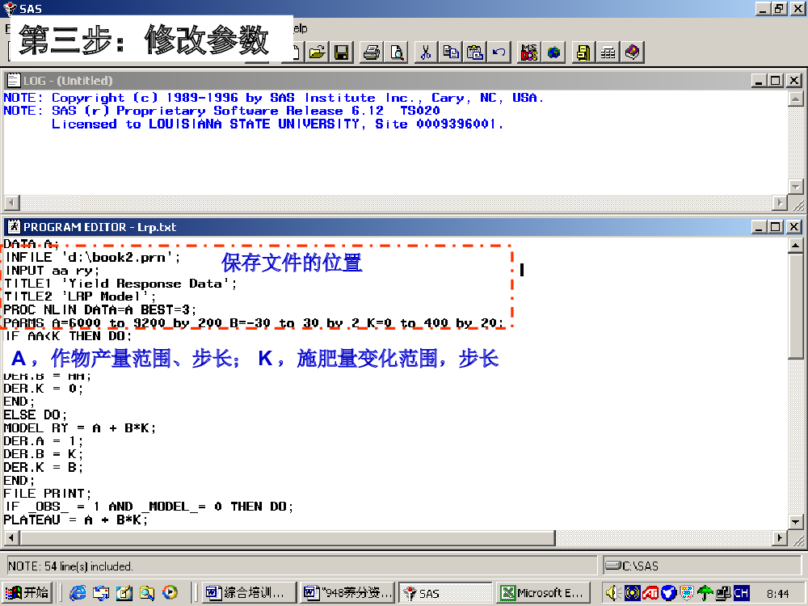Image resolution: width=808 pixels, height=606 pixels.
Task: Open Windows Media Player quick launch icon
Action: tap(170, 592)
